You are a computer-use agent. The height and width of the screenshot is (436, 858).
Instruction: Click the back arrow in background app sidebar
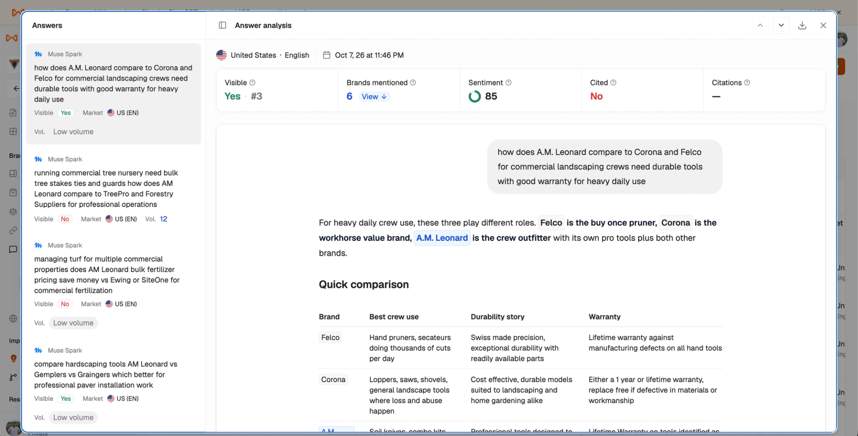(x=16, y=88)
